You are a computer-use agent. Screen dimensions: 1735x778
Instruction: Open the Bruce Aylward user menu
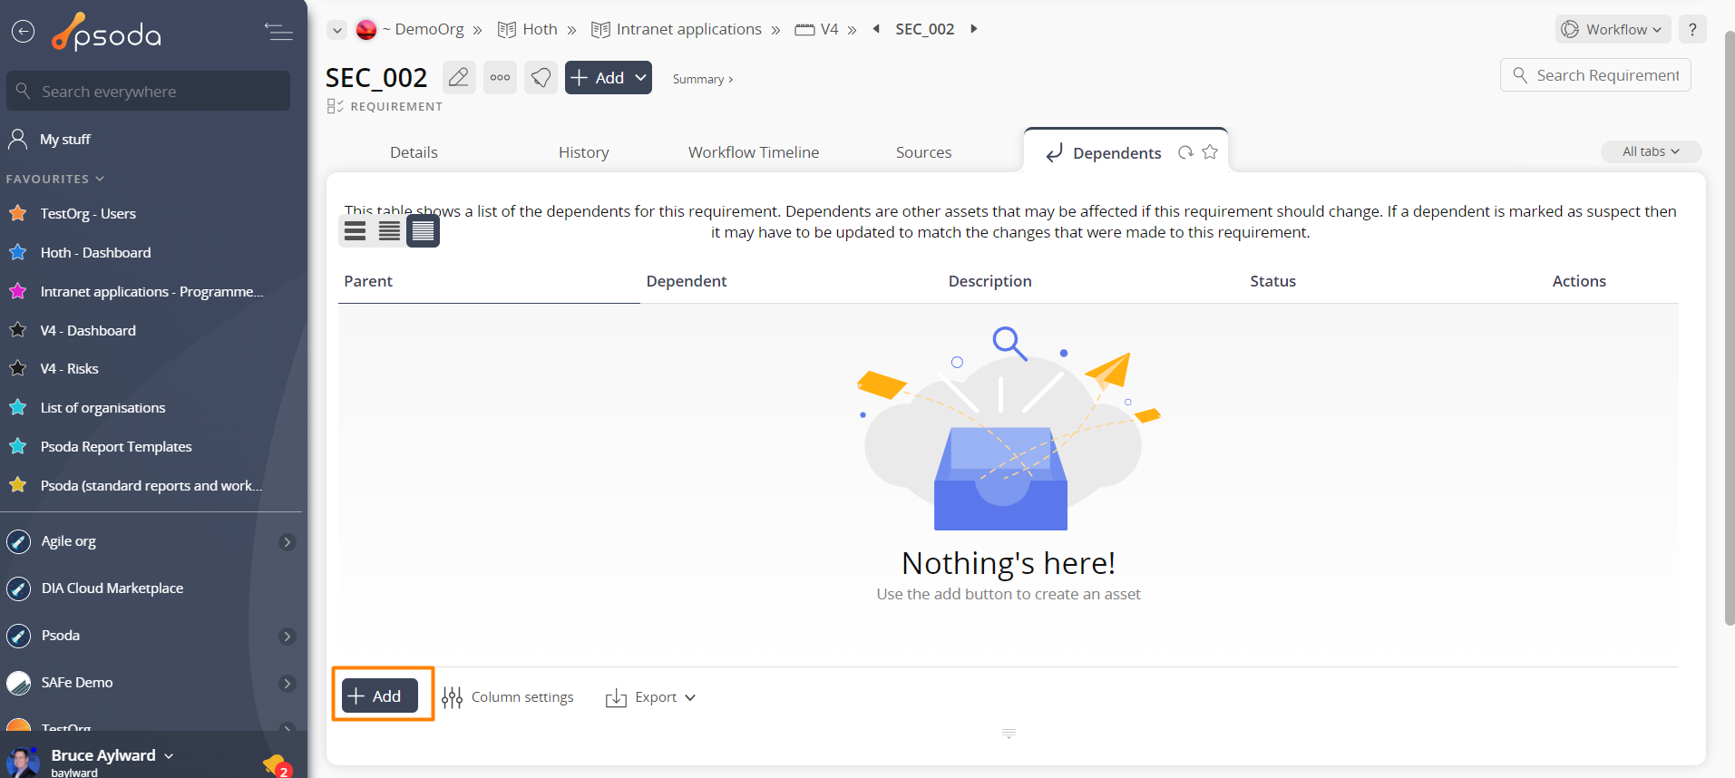(x=112, y=755)
